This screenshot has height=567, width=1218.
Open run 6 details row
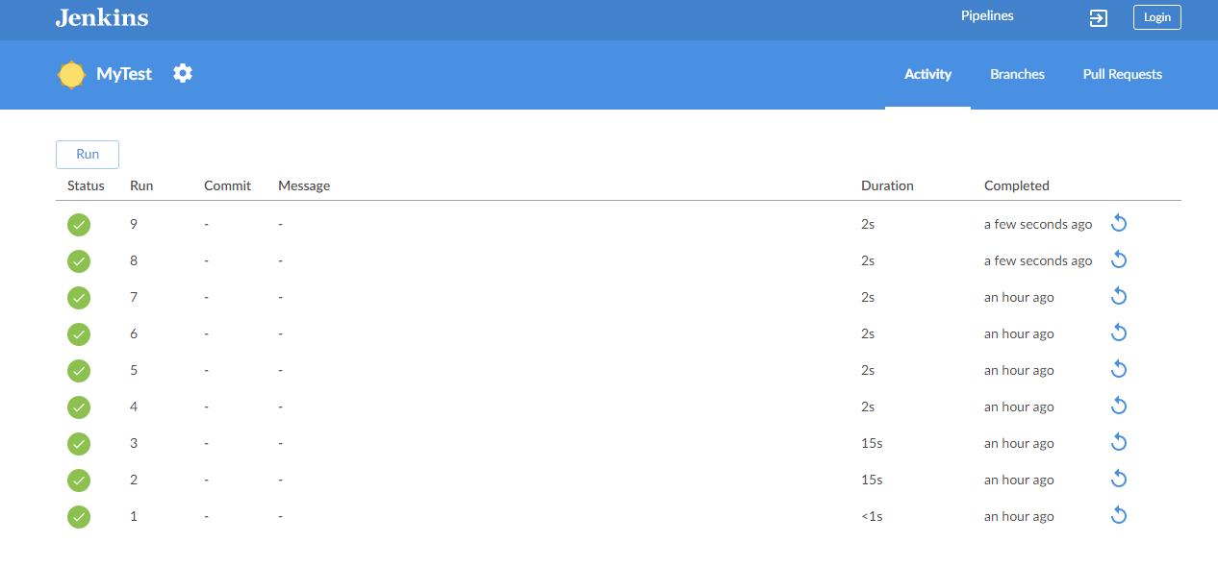[619, 333]
